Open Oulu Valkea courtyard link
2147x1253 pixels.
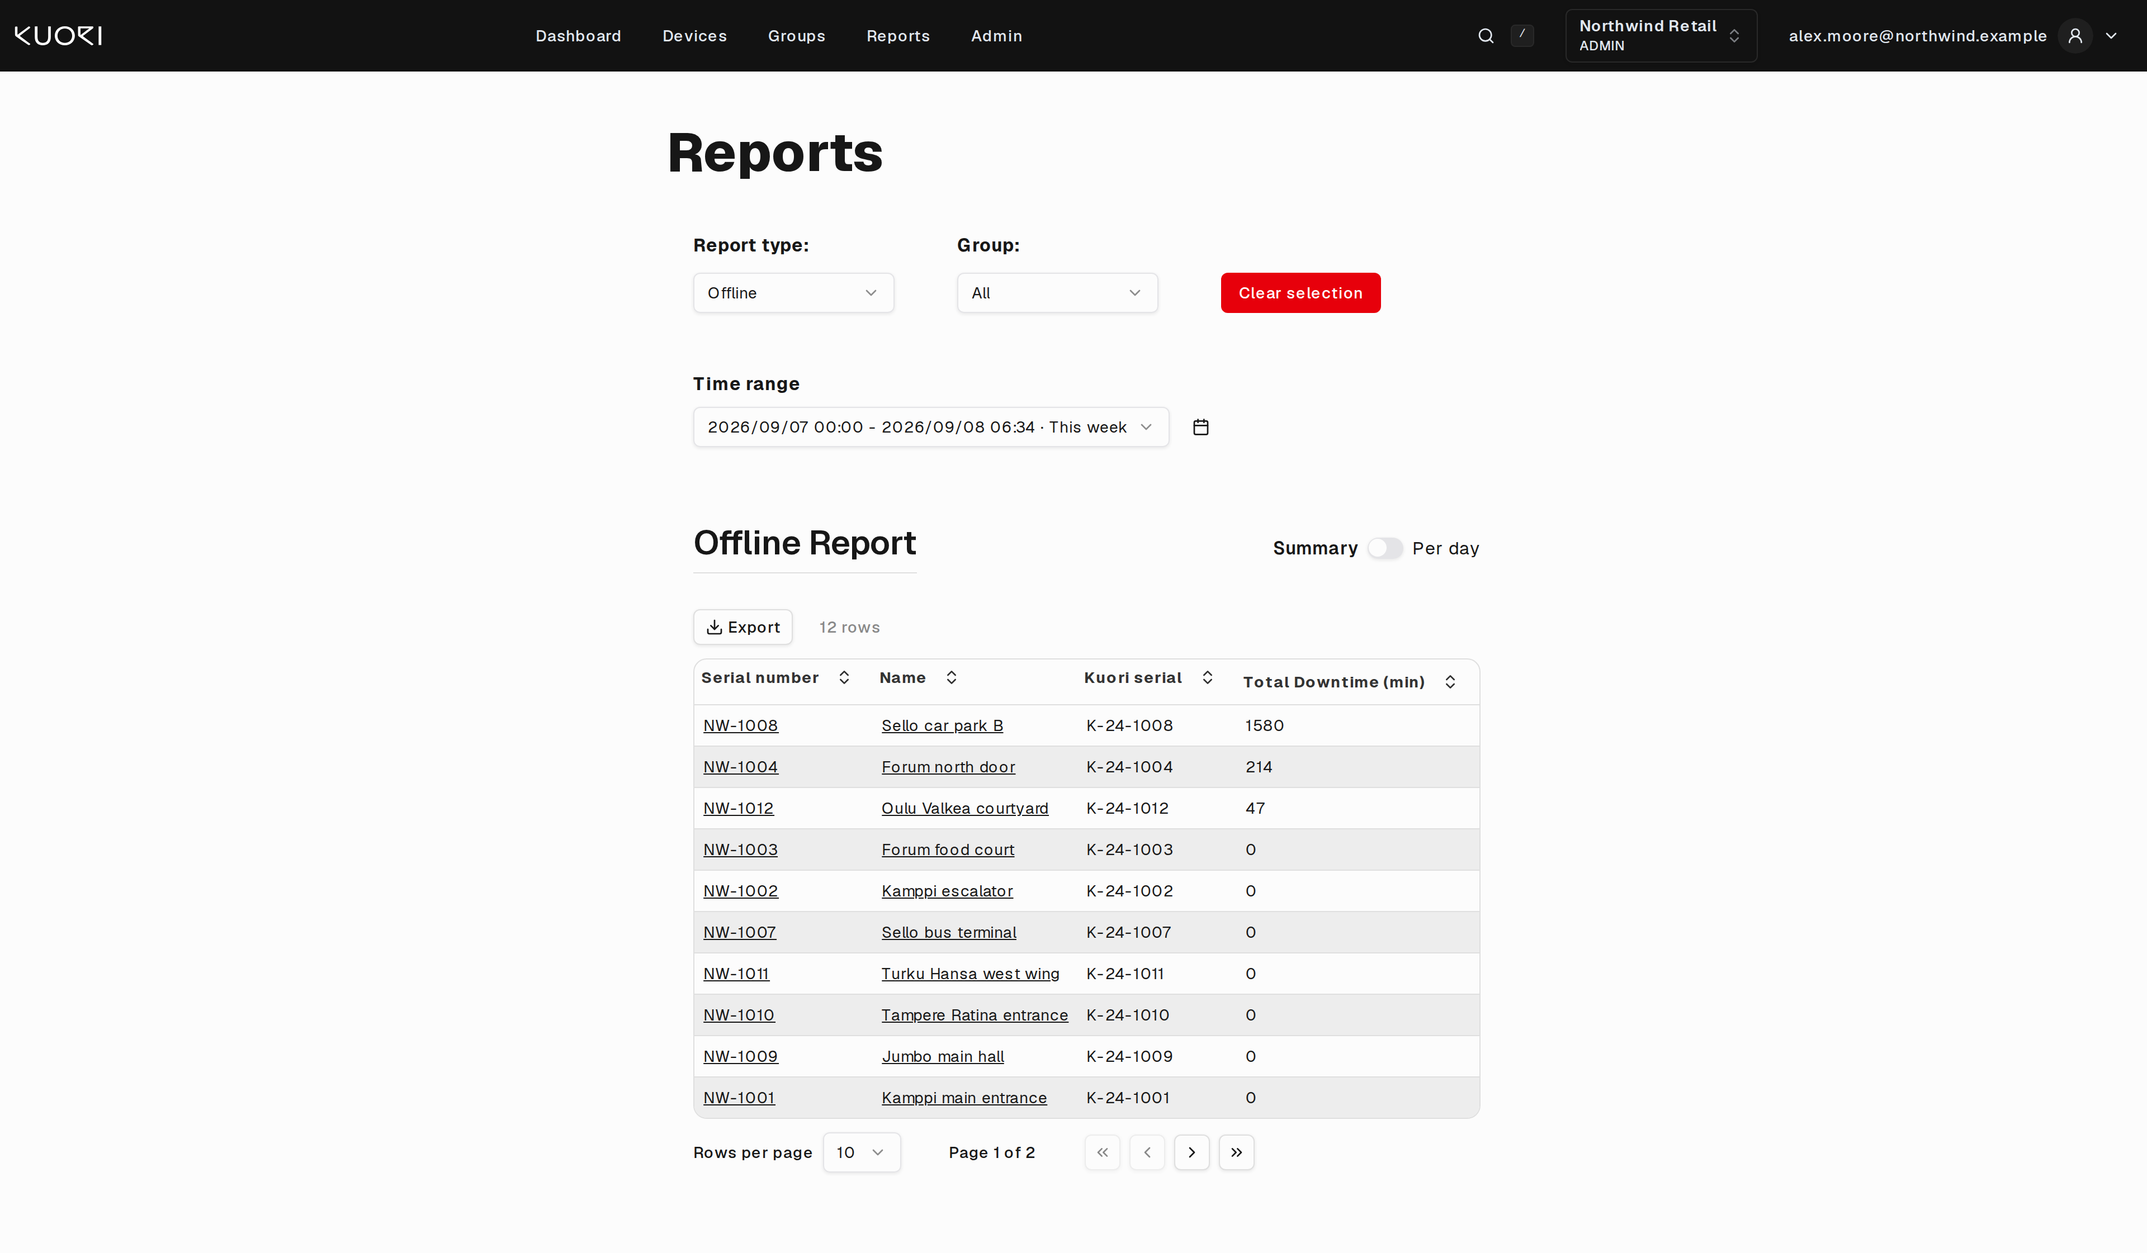point(964,808)
